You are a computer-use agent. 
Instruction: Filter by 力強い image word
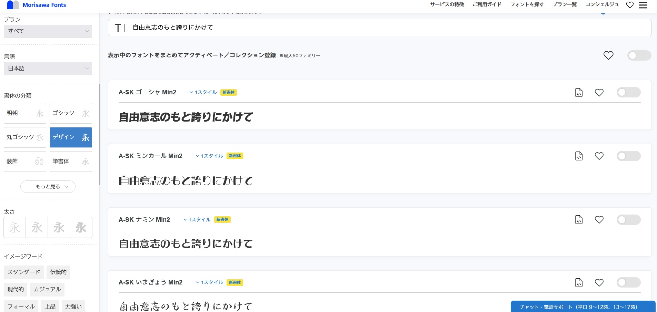[73, 306]
